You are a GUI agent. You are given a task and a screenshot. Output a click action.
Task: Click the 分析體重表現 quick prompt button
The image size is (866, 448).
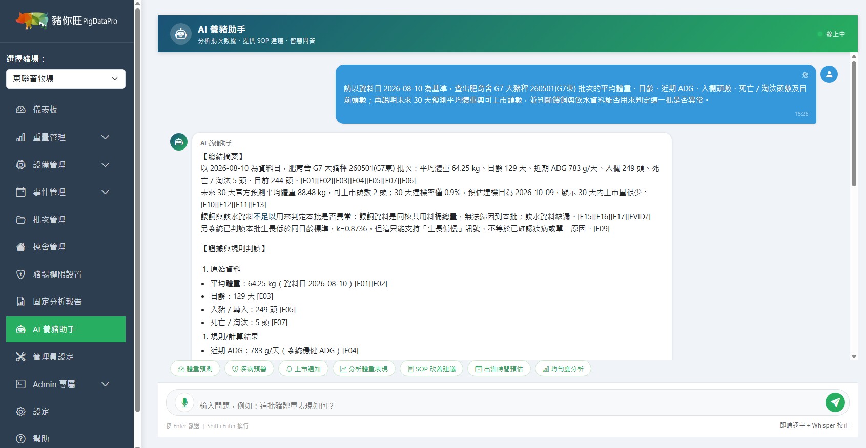click(364, 369)
